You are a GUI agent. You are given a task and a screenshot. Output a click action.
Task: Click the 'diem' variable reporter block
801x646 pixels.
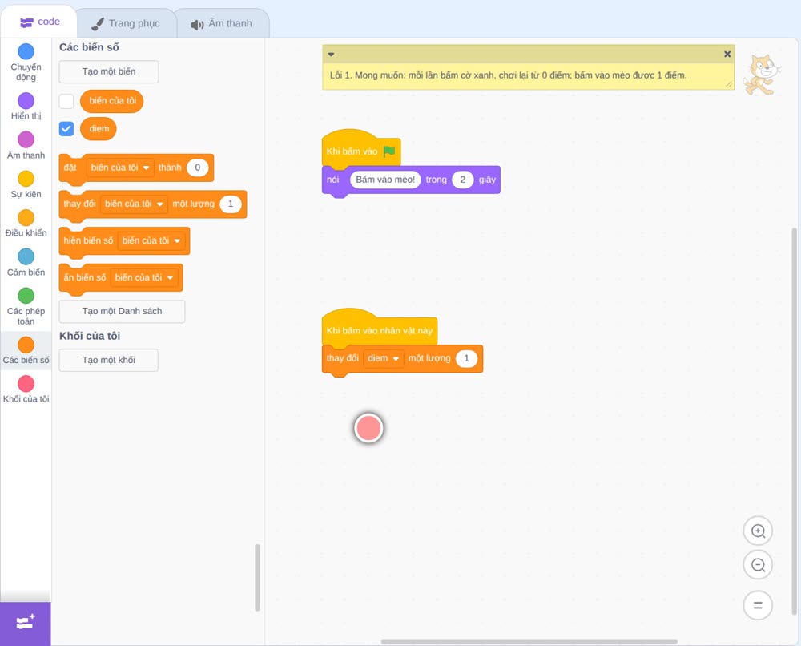(99, 129)
